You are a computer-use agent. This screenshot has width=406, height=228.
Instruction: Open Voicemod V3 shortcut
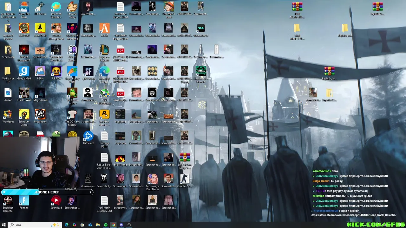(200, 30)
